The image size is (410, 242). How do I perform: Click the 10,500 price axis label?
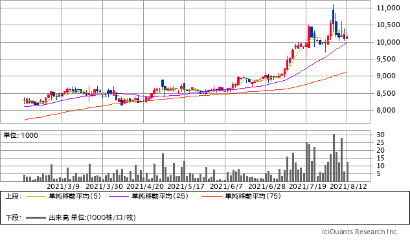[x=388, y=25]
